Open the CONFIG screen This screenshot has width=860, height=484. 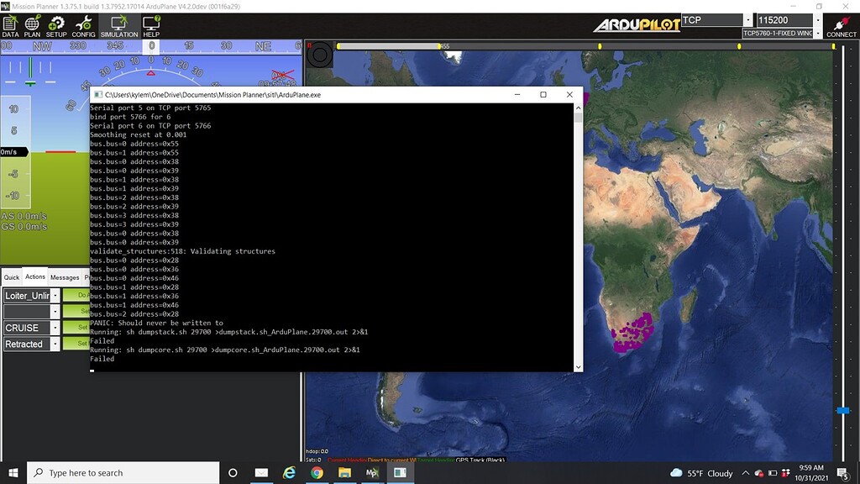click(82, 27)
